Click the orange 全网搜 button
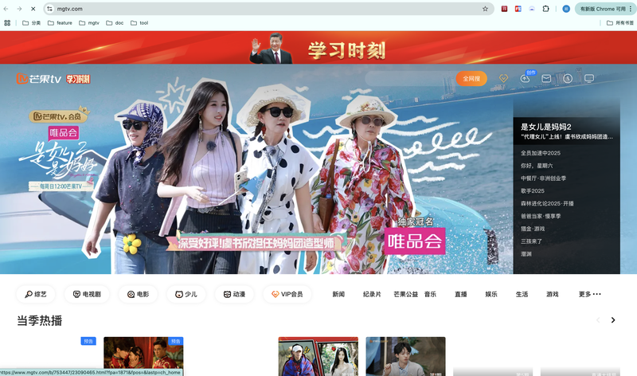 tap(471, 78)
